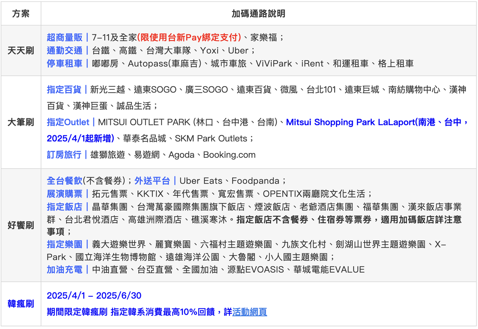Open the 活動網頁 link
The image size is (478, 329).
[250, 312]
